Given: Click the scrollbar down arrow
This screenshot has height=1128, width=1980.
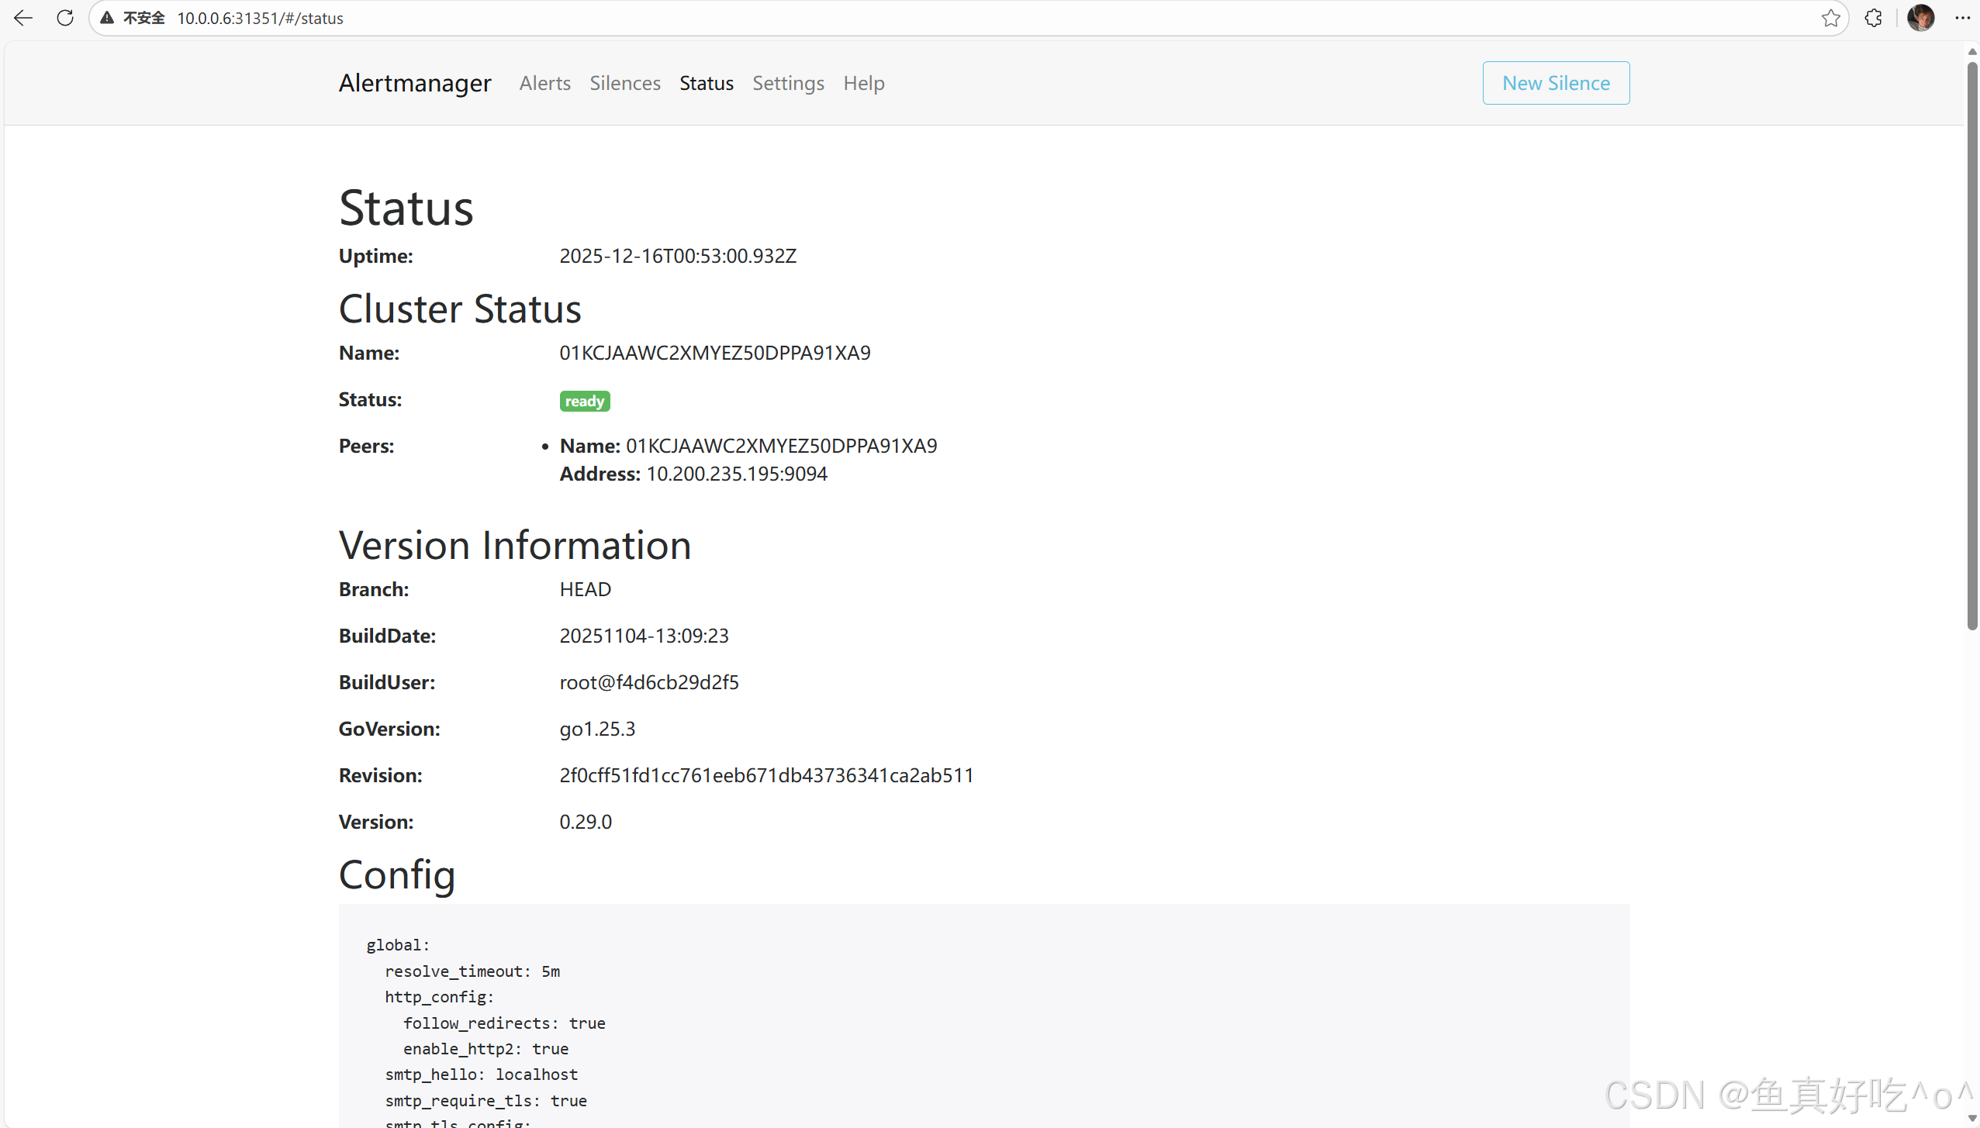Looking at the screenshot, I should click(x=1971, y=1118).
